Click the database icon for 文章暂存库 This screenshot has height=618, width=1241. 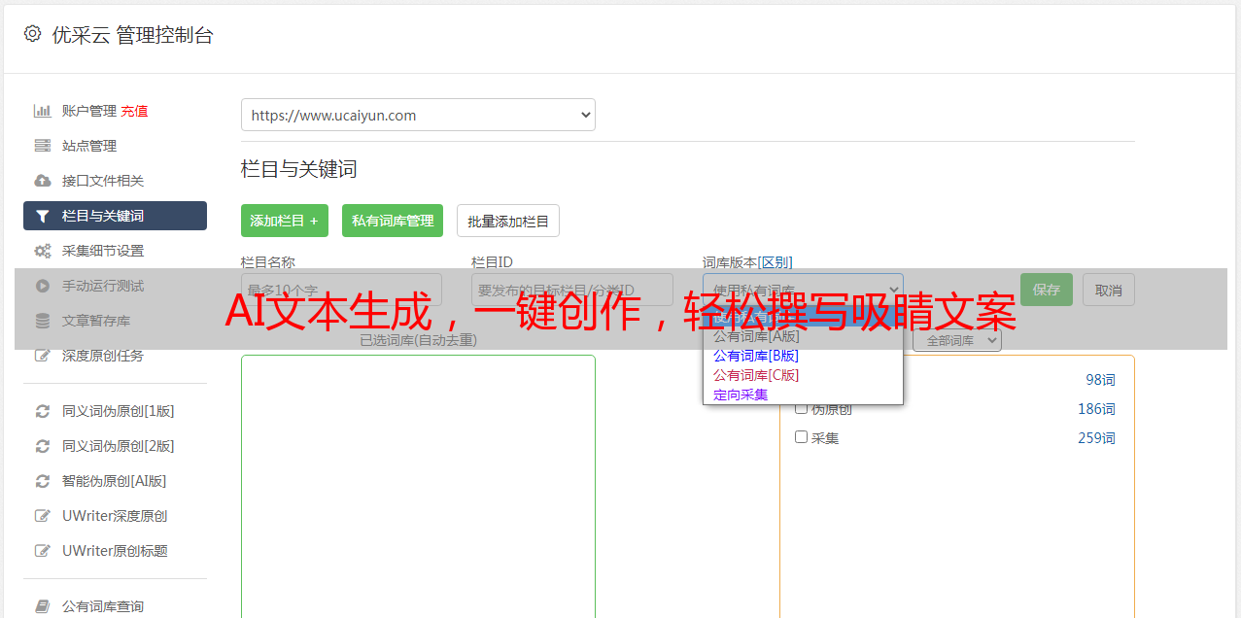click(x=42, y=321)
